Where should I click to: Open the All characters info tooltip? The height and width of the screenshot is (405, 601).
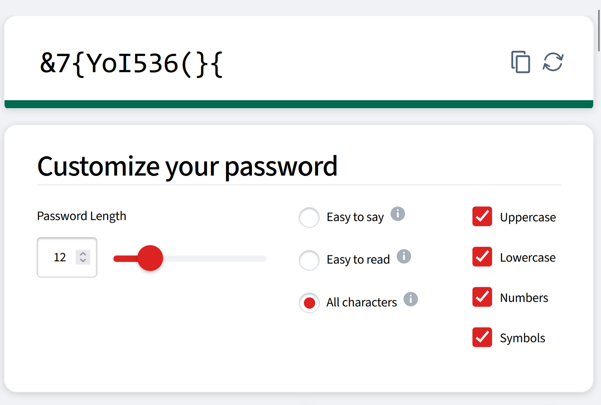(x=411, y=299)
